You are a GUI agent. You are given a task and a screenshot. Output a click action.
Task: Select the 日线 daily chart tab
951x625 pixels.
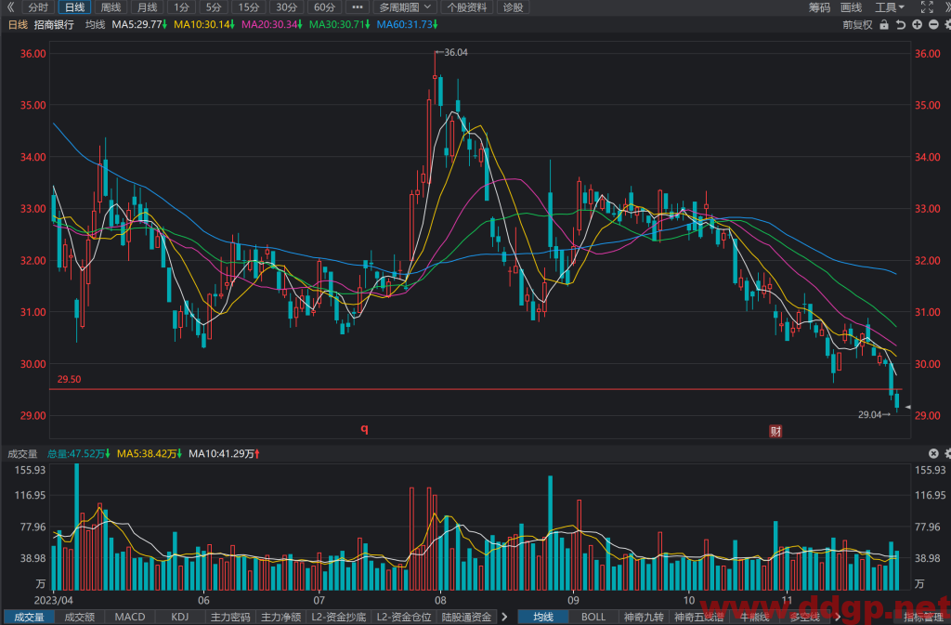[x=74, y=7]
